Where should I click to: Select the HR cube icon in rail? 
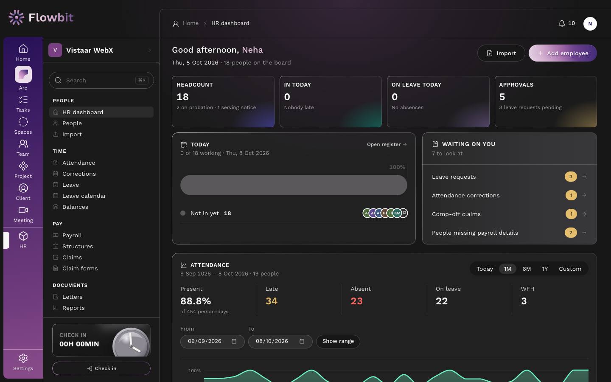coord(23,236)
